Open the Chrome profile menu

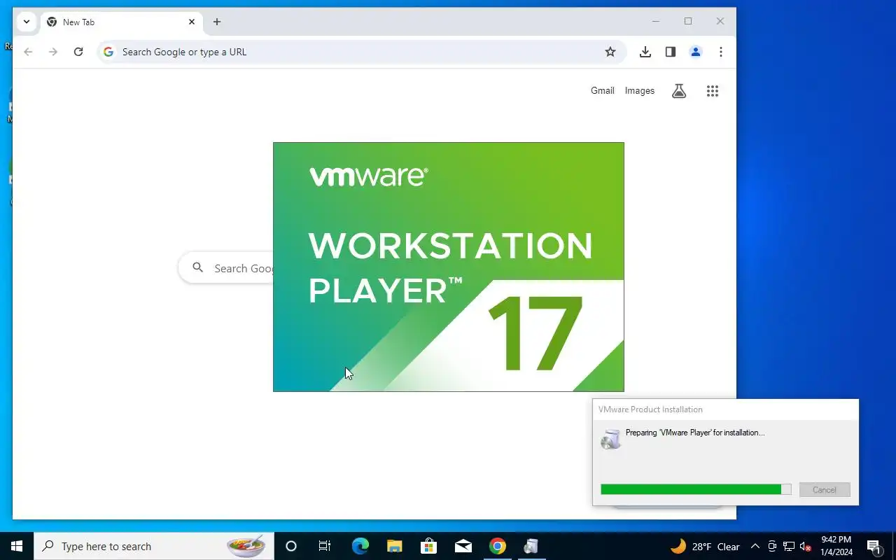tap(696, 52)
